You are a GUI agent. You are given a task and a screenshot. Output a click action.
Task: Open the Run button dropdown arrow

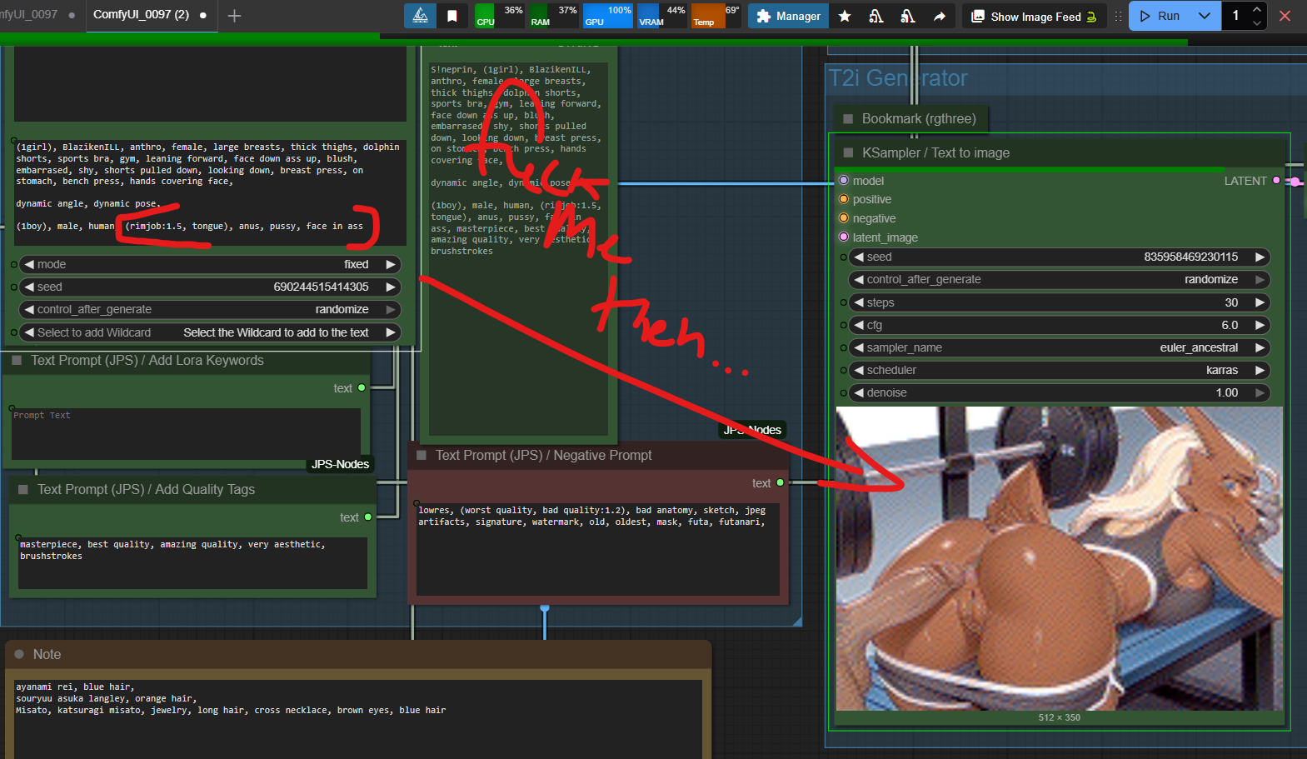pos(1205,16)
